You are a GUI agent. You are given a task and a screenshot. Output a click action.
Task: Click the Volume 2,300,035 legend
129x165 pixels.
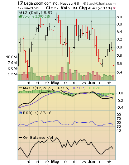(x=36, y=16)
